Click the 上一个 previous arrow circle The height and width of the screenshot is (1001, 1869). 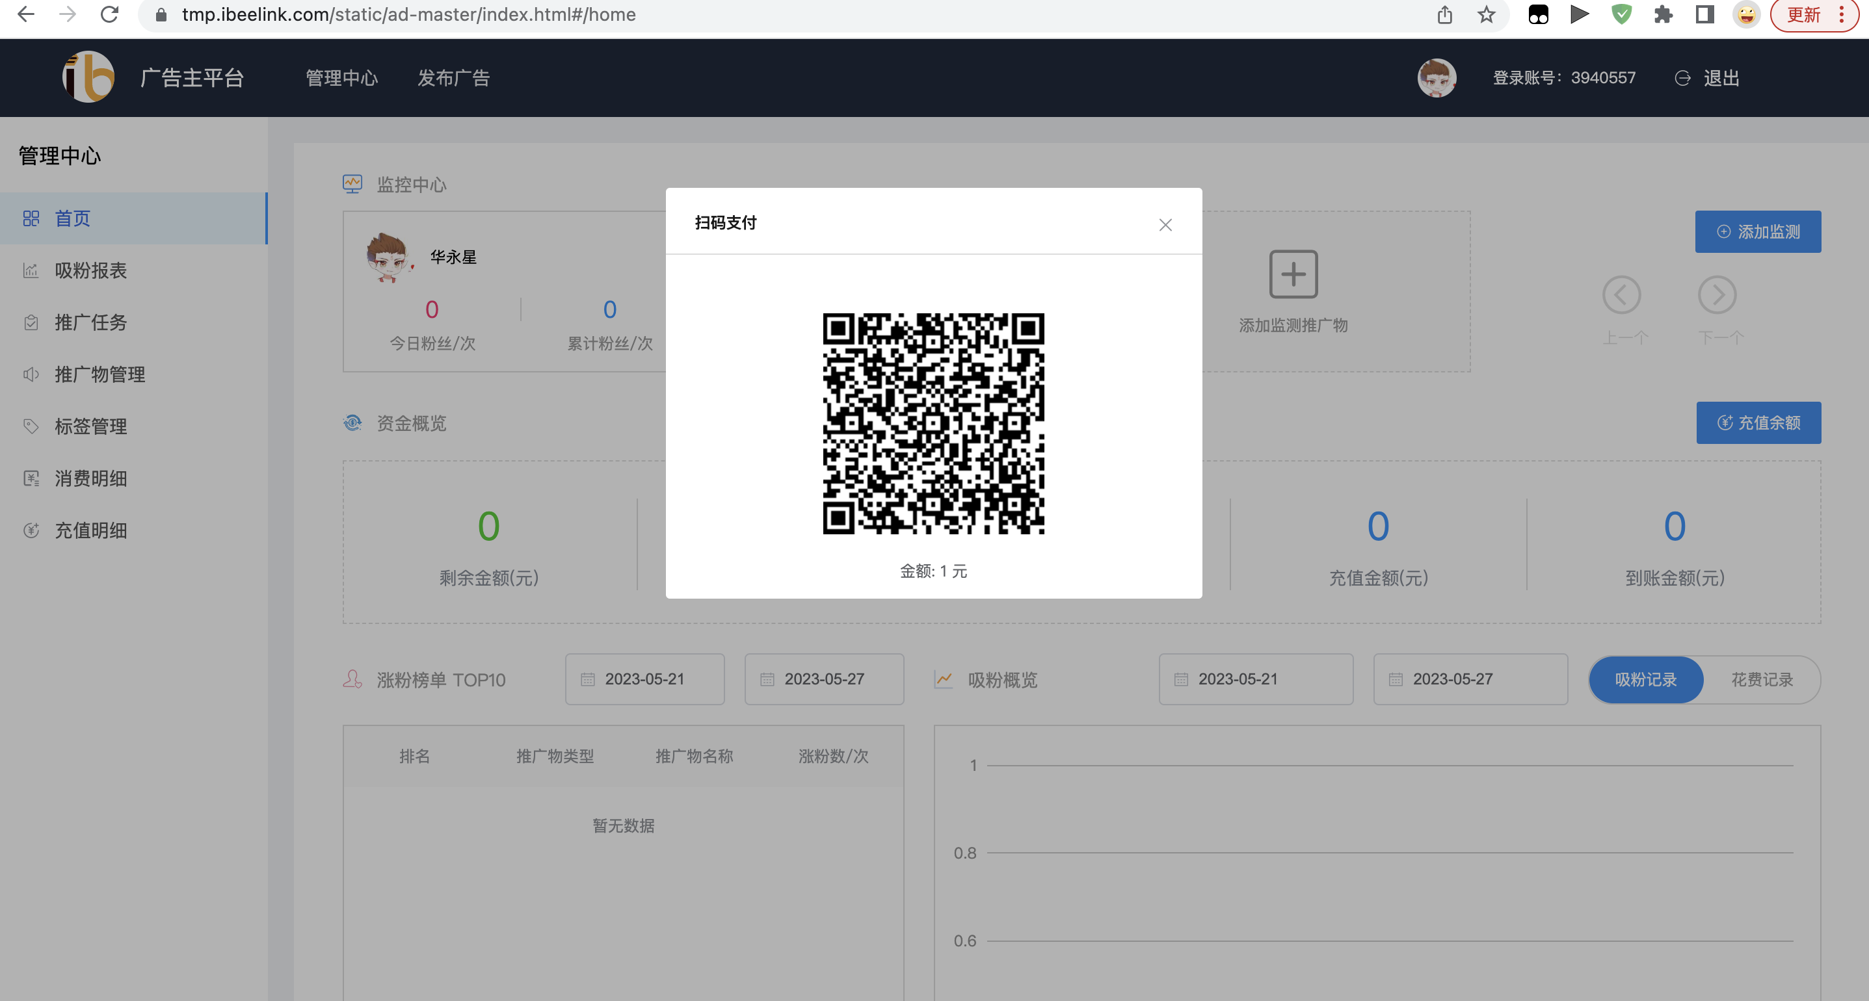[x=1622, y=295]
